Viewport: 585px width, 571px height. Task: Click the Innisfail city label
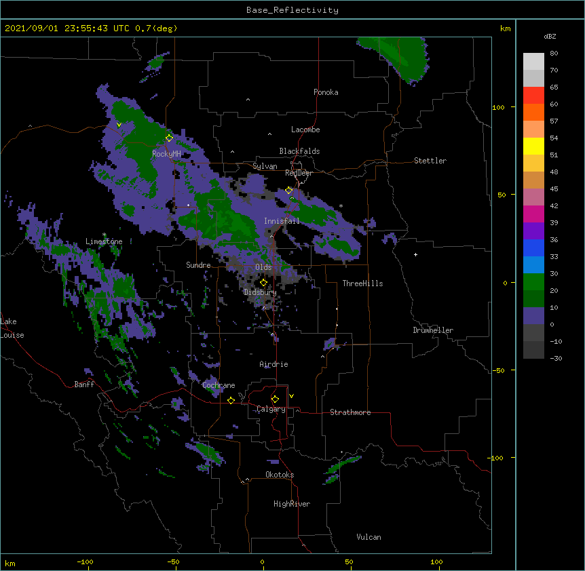282,221
